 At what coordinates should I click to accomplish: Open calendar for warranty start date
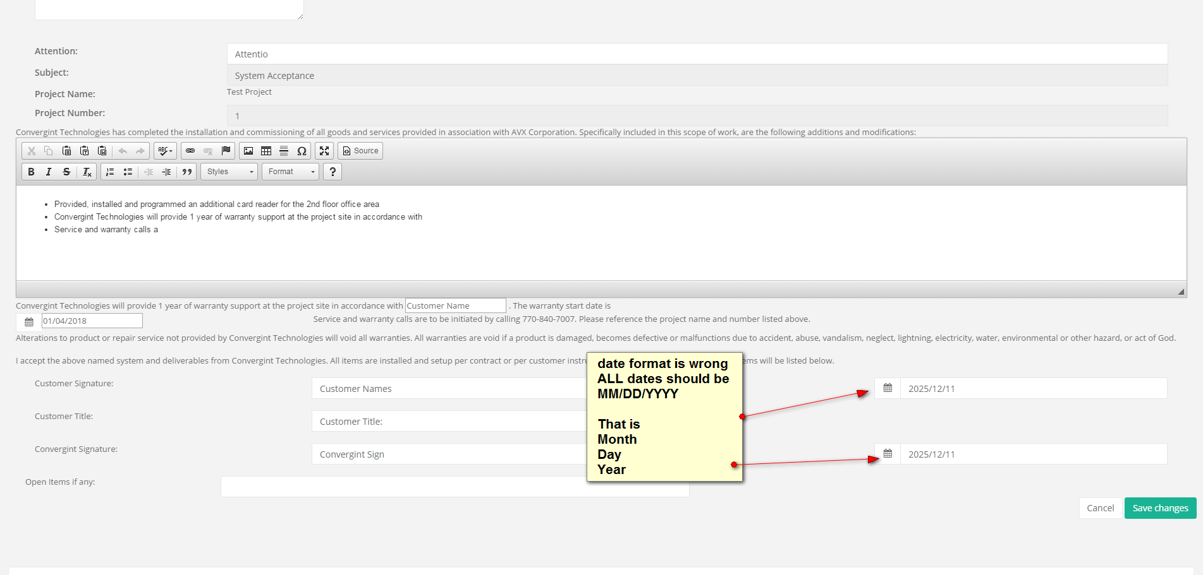pyautogui.click(x=29, y=321)
